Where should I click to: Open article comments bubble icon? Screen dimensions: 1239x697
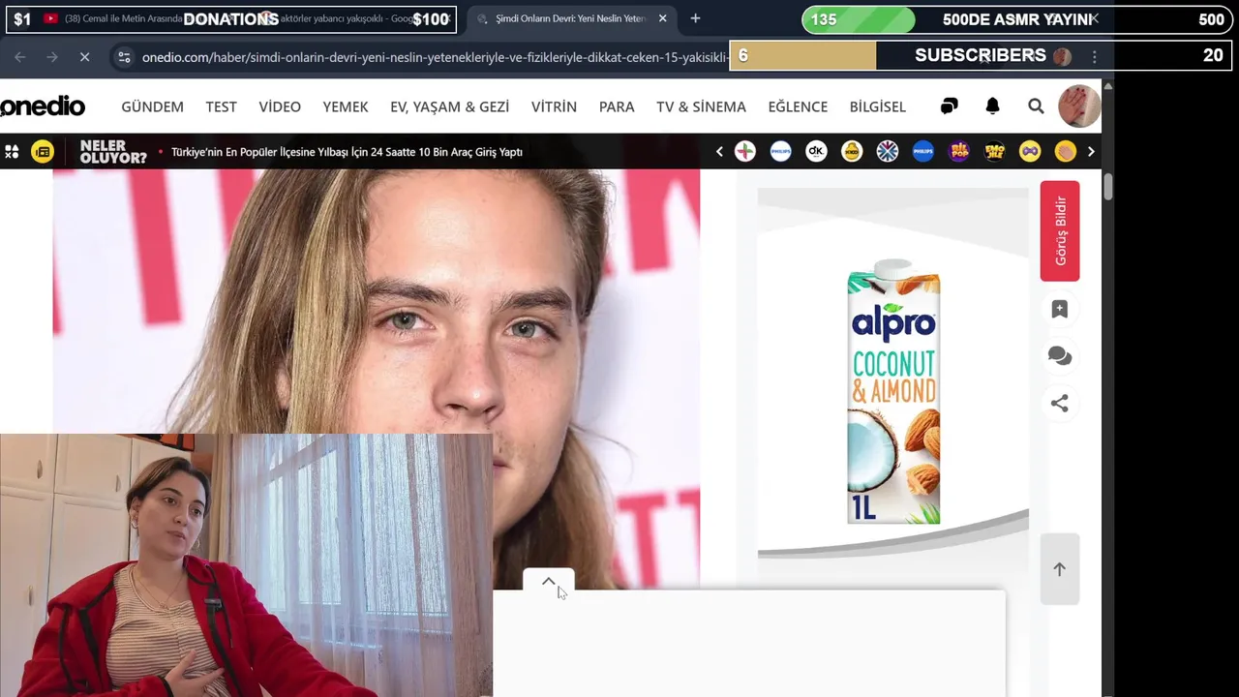click(1060, 356)
